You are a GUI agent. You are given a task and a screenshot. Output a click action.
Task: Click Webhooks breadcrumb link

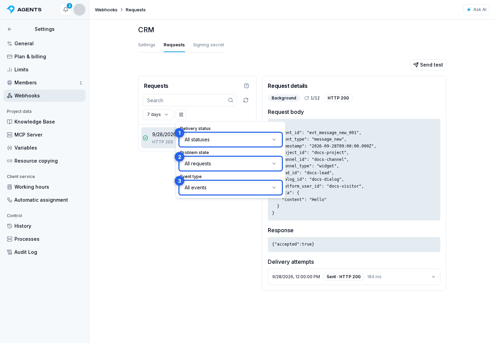tap(106, 10)
